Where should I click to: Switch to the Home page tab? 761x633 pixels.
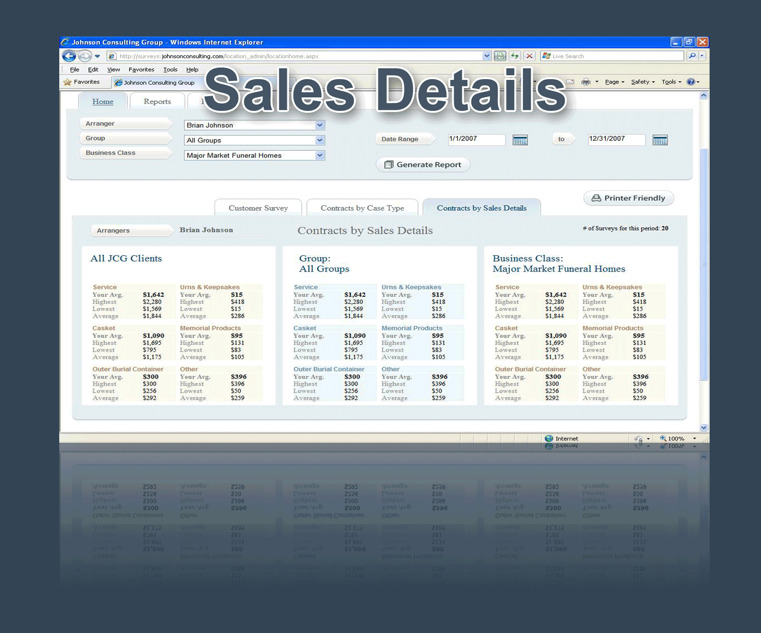point(103,101)
